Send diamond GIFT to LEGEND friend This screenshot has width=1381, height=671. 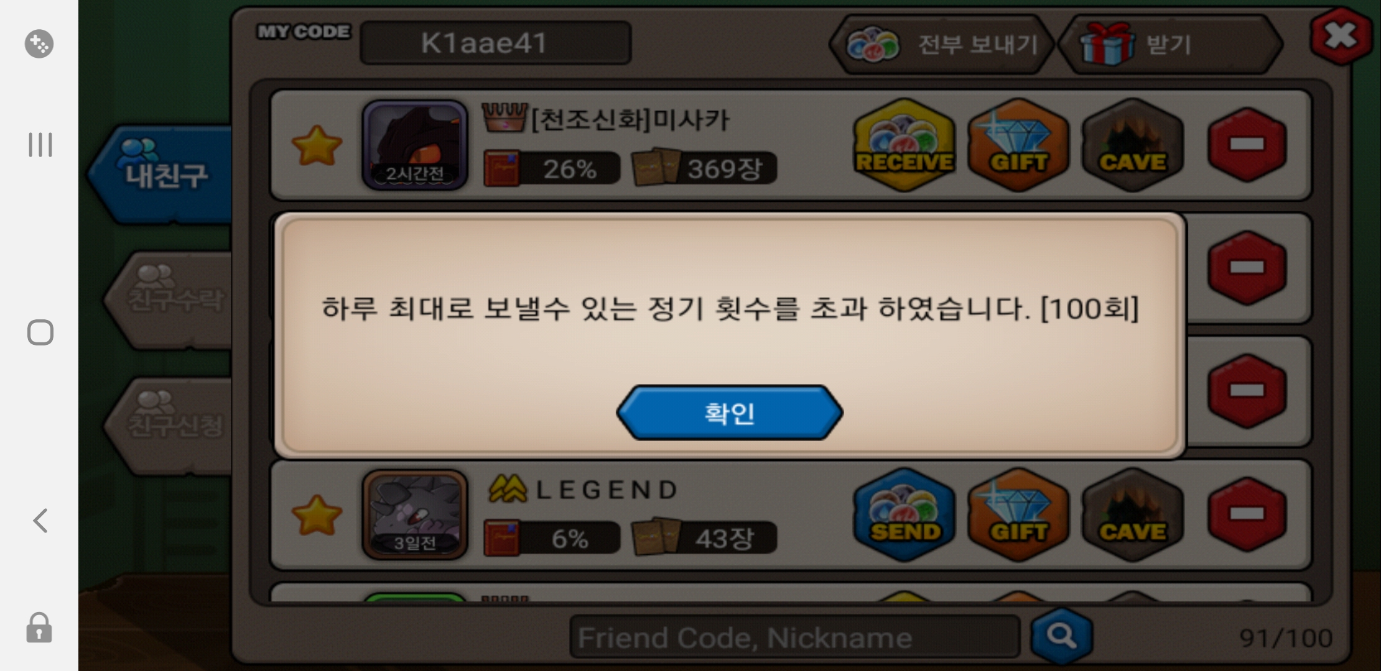[1018, 514]
